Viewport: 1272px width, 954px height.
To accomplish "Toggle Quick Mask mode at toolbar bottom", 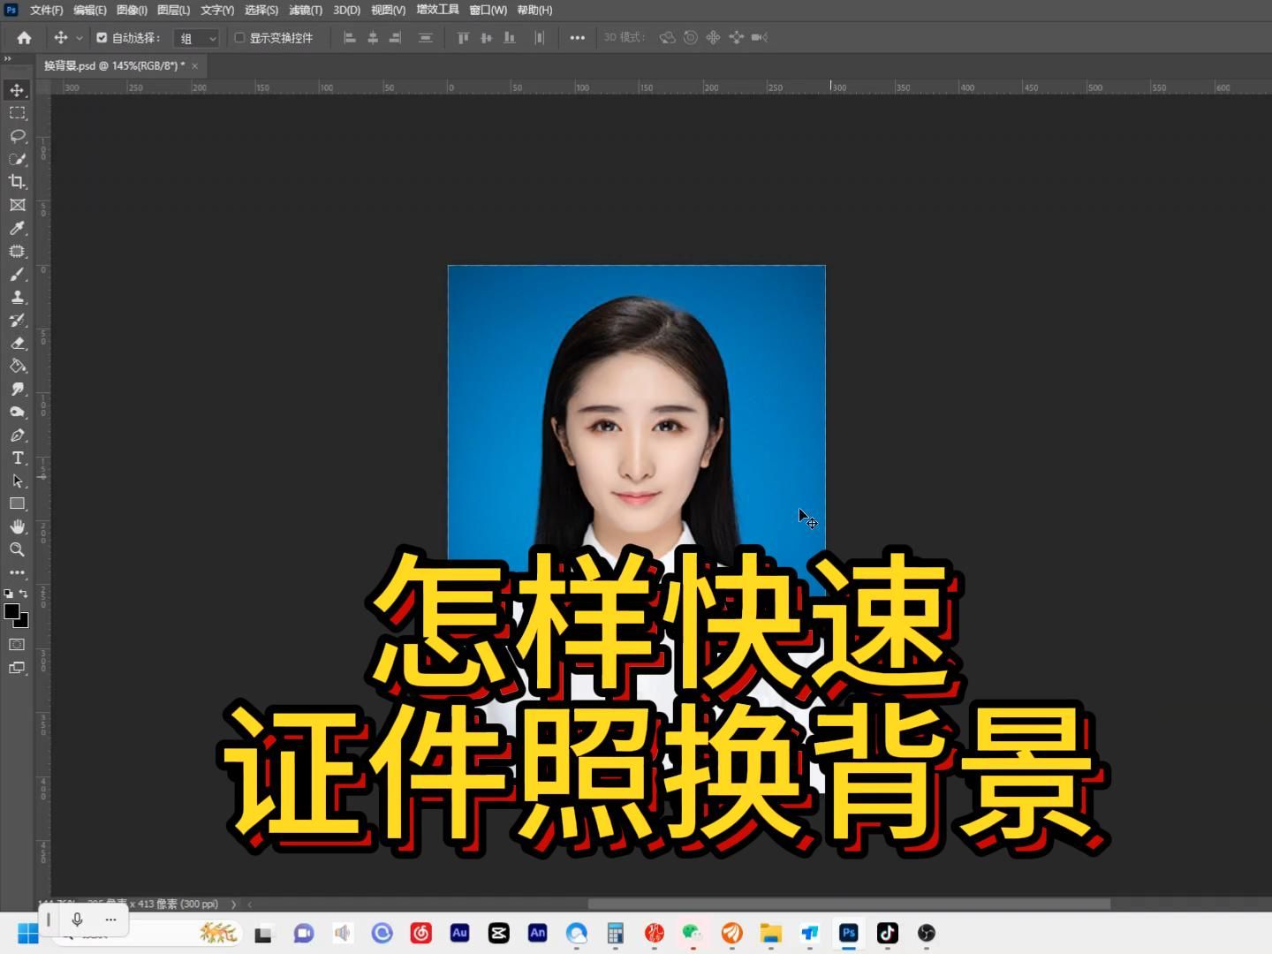I will pyautogui.click(x=16, y=645).
